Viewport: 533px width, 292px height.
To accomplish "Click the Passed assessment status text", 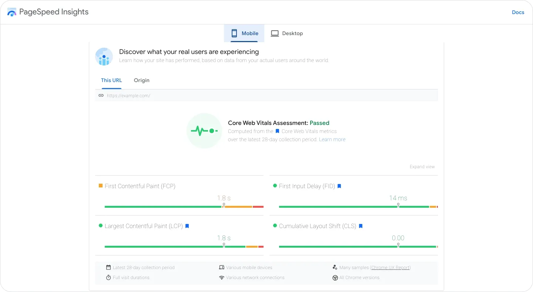I will [319, 123].
